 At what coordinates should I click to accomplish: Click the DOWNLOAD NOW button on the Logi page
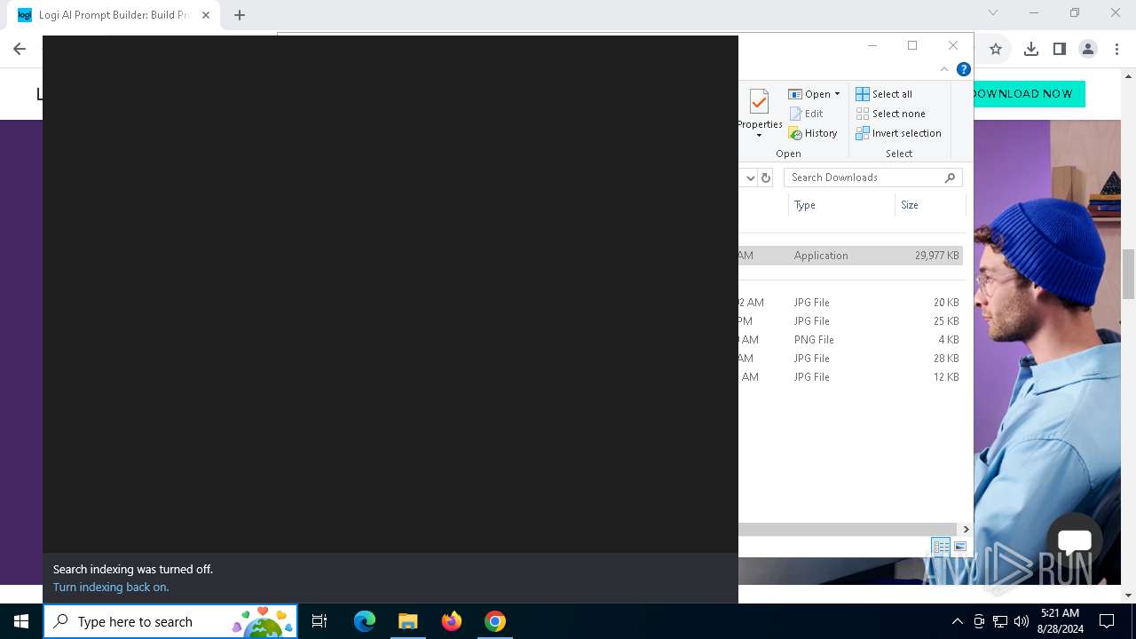point(1029,93)
